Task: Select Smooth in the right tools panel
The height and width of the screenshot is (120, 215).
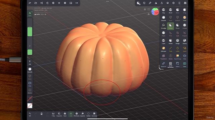Action: click(164, 18)
